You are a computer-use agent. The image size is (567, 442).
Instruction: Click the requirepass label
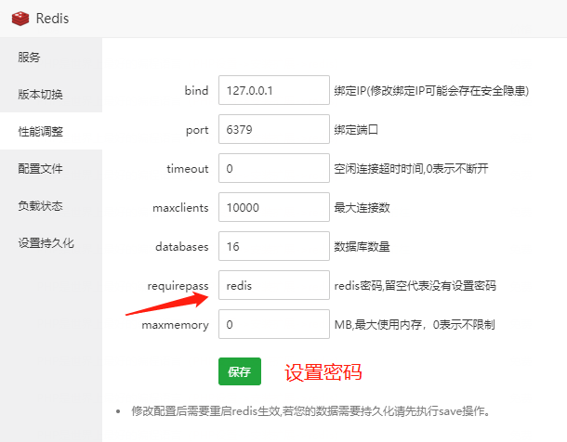click(x=178, y=286)
